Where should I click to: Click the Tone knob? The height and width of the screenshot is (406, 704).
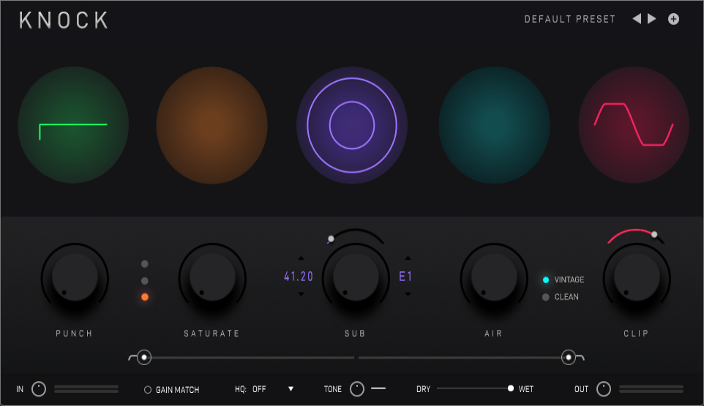point(356,388)
